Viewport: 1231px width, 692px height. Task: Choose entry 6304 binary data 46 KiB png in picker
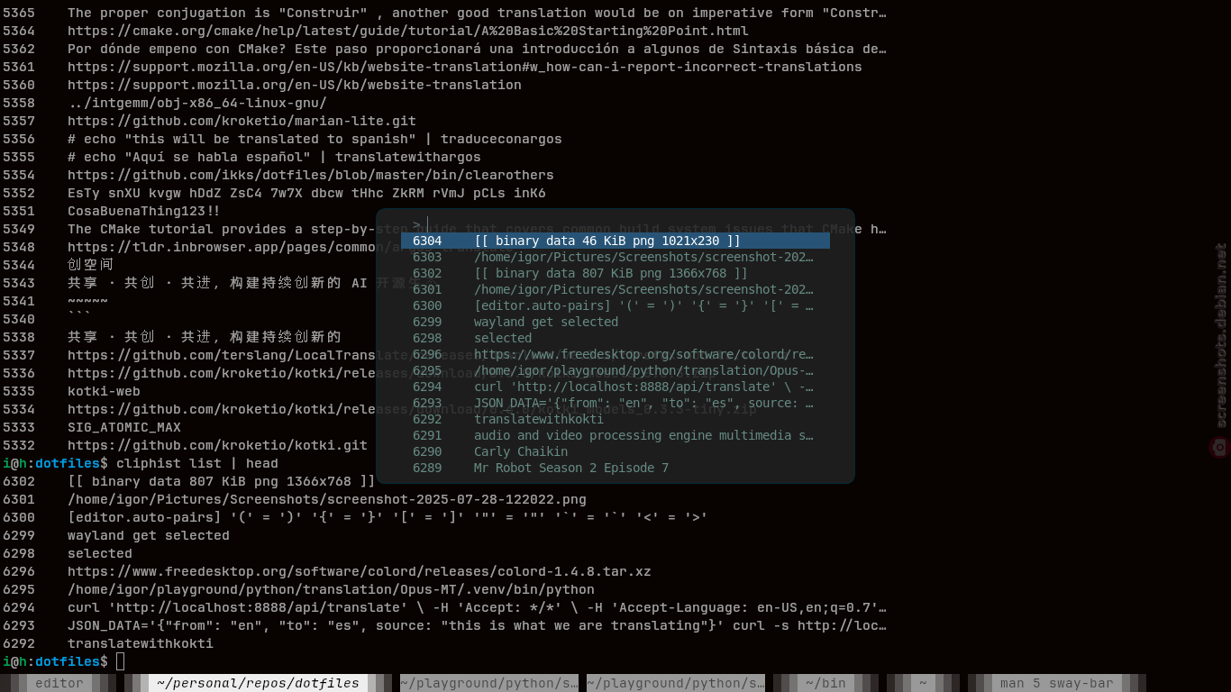[615, 241]
